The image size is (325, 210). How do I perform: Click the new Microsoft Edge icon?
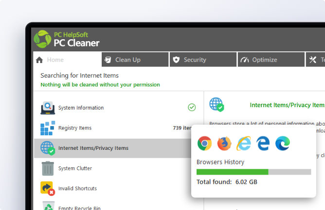pos(283,143)
